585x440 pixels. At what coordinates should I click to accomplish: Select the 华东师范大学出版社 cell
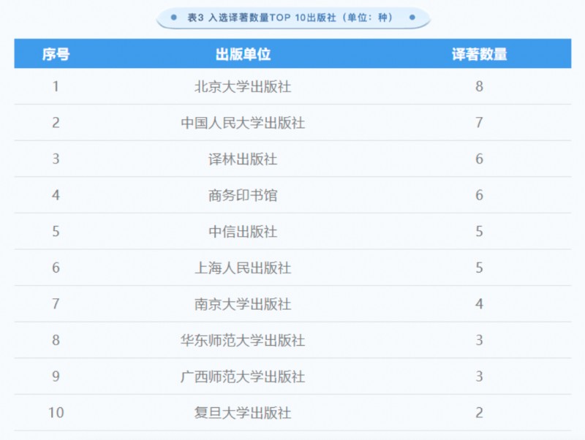[243, 340]
